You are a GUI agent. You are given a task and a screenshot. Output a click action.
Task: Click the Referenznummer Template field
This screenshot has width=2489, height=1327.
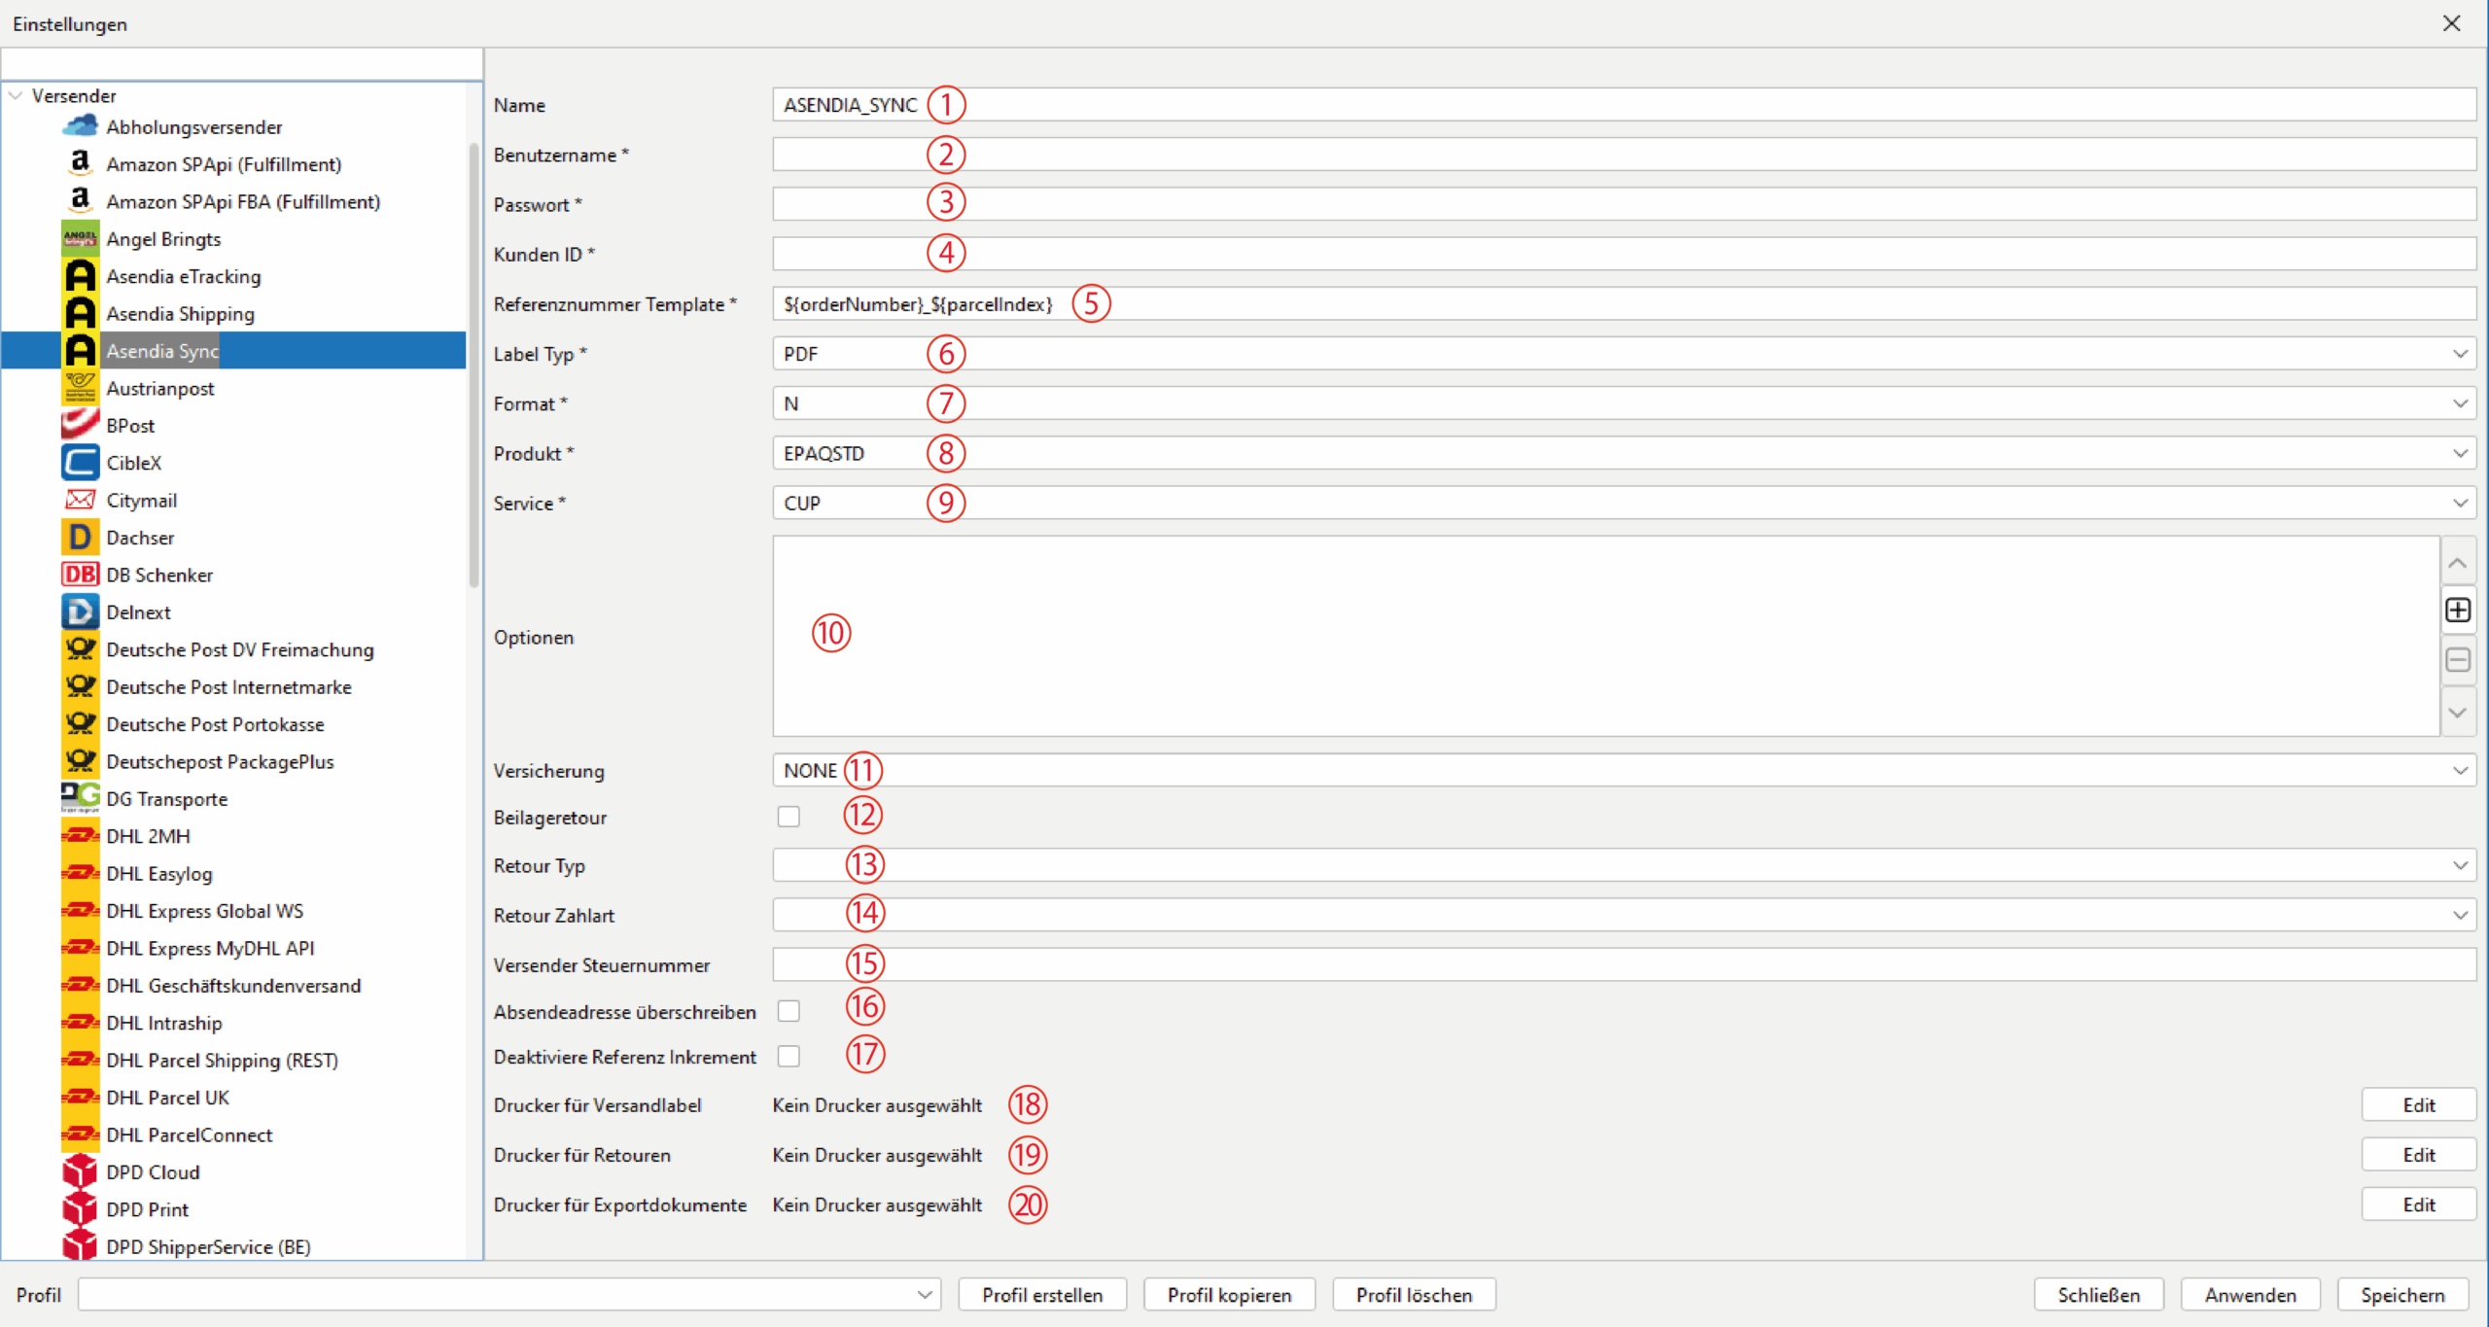(x=1624, y=303)
